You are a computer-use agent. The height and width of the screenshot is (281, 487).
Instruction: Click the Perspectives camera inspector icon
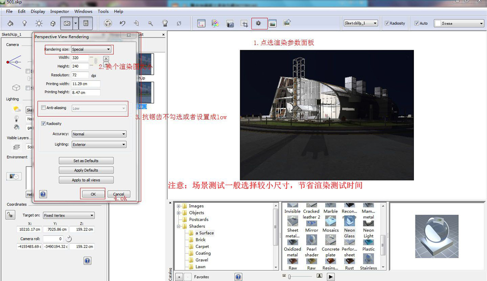click(x=67, y=23)
